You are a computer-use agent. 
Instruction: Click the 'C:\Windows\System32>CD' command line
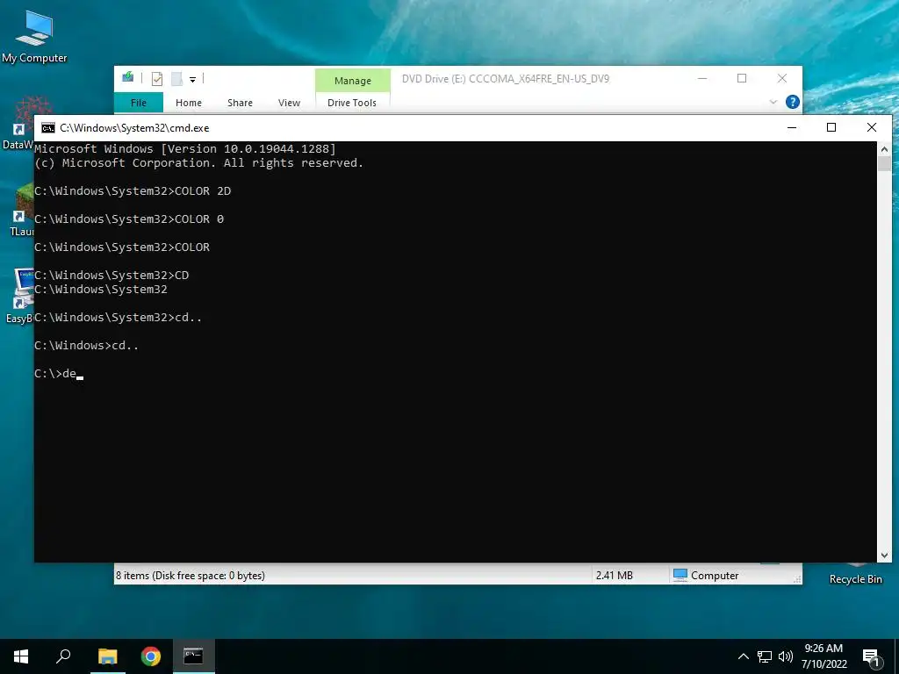pos(111,275)
